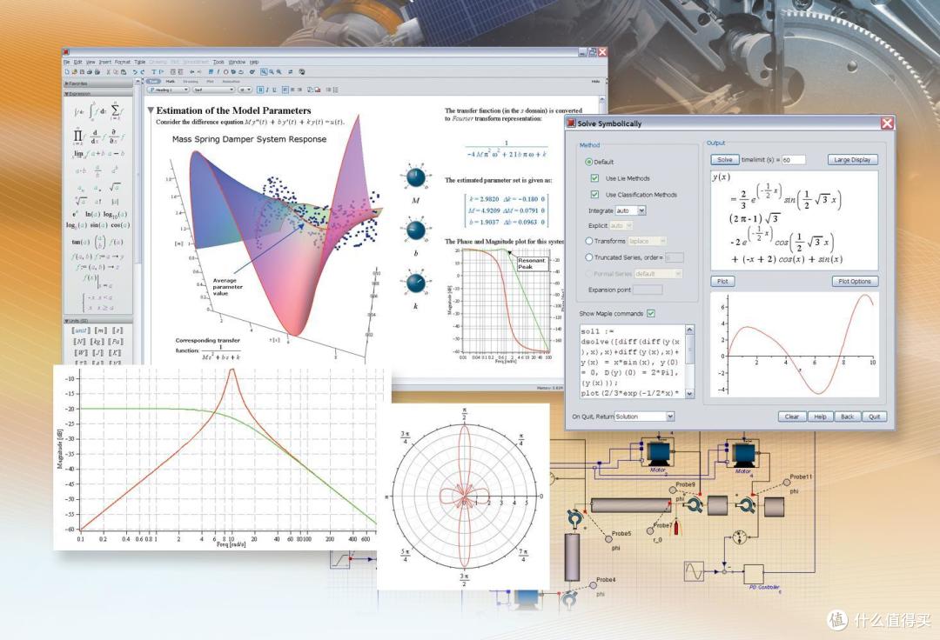Click the Insert Text 'T' icon
Screen dimensions: 940x640
(153, 72)
